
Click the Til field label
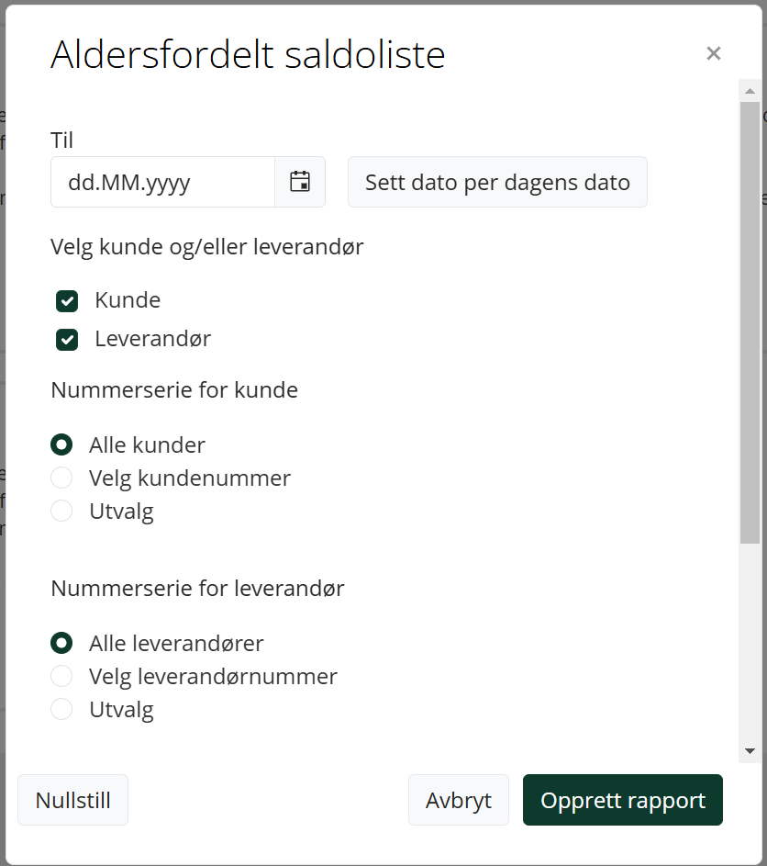pos(61,141)
